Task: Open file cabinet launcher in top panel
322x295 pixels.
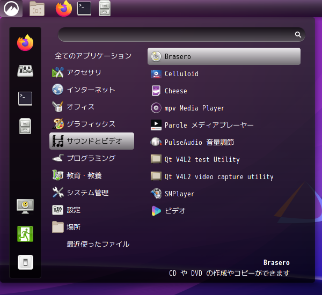Action: click(x=105, y=8)
